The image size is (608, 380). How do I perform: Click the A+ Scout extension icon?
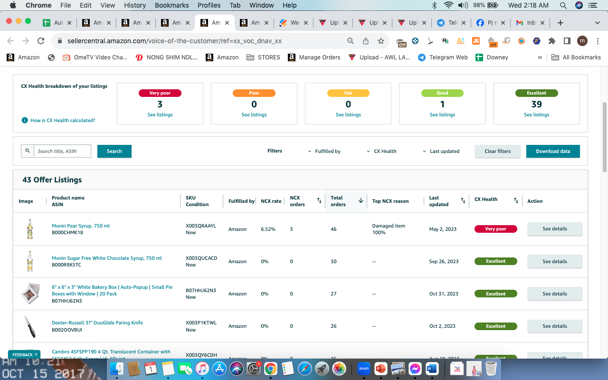coord(460,41)
